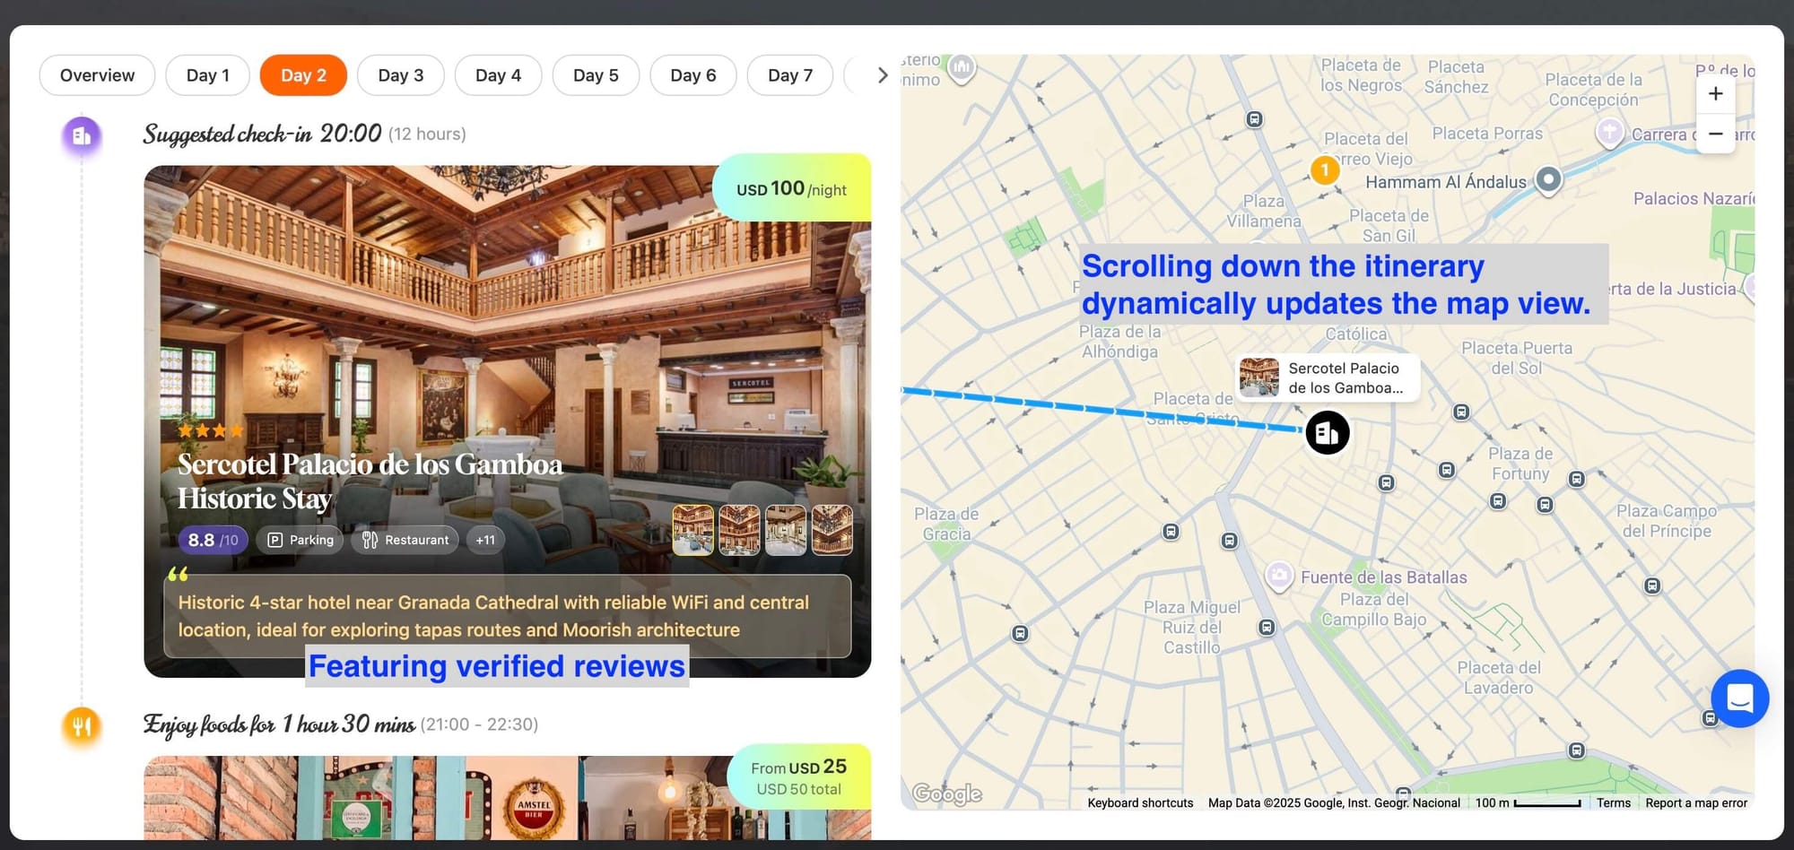Click the Fuente de las Batallas marker
Screen dimensions: 1794x850
click(1279, 575)
